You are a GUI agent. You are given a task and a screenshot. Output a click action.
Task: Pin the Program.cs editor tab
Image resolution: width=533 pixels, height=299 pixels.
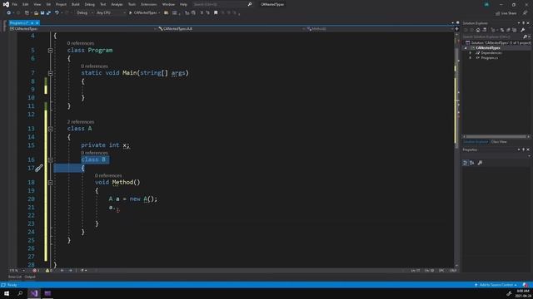(32, 22)
